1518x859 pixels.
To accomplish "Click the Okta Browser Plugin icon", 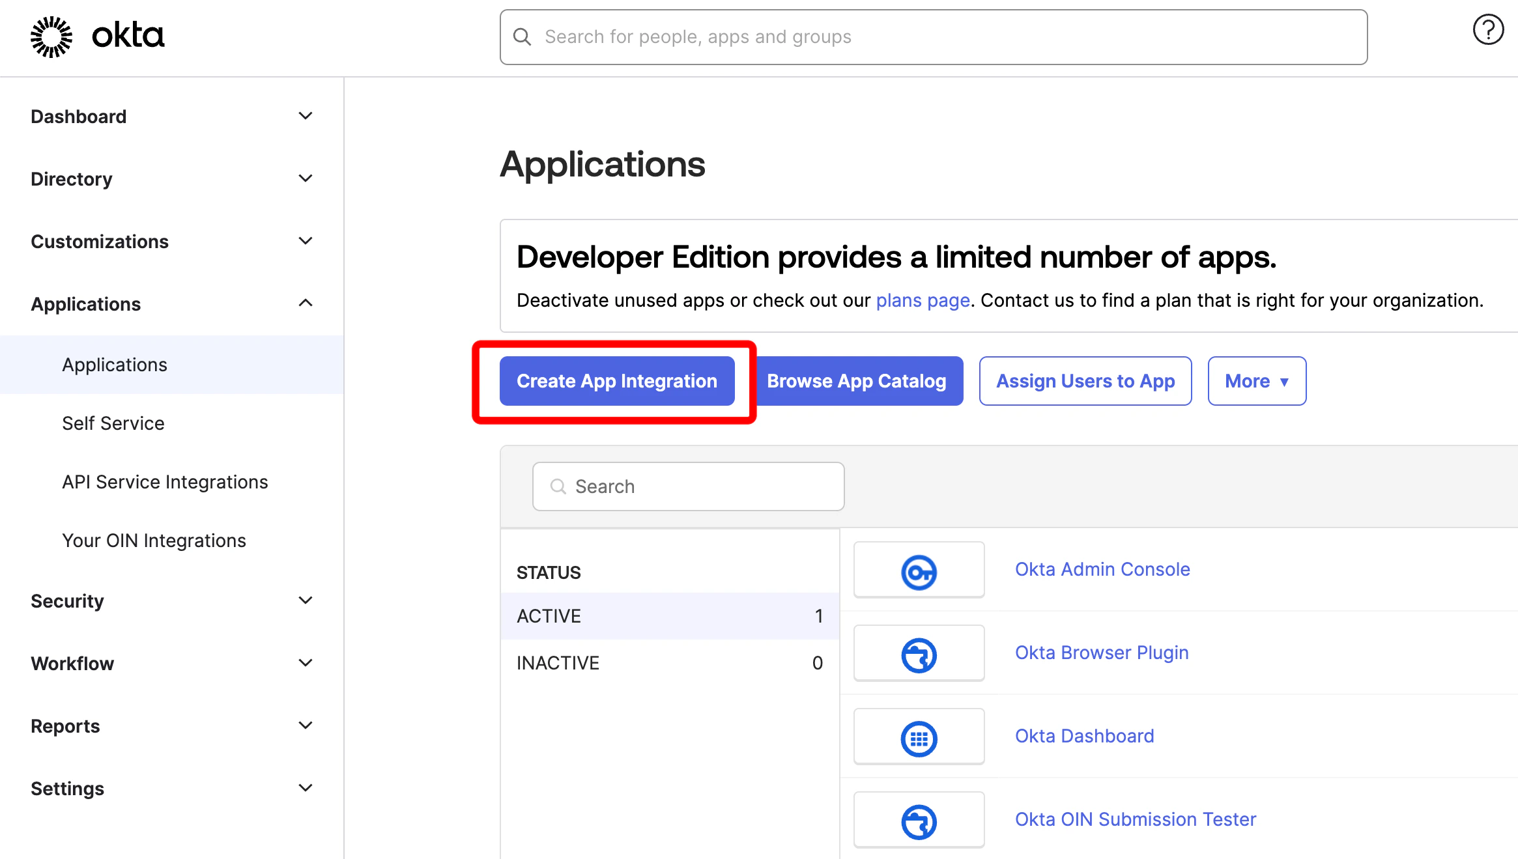I will click(x=919, y=653).
